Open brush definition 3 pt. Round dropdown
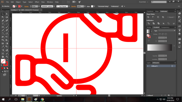Screen dimensions: 182x102 click(x=69, y=6)
